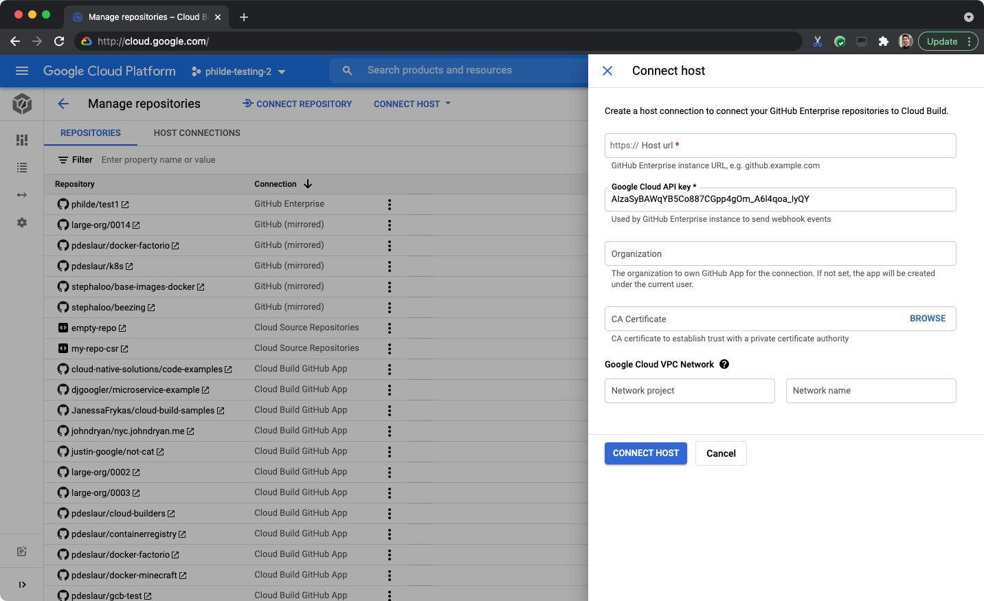Viewport: 984px width, 601px height.
Task: Open more actions for large-org/0014
Action: coord(390,225)
